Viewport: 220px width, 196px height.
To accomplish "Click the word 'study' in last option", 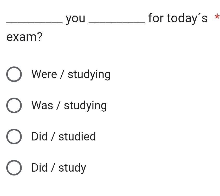I will pos(72,168).
